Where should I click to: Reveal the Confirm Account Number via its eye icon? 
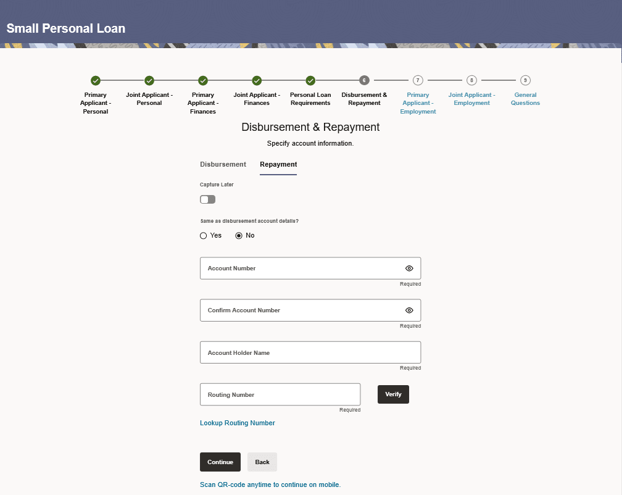click(409, 310)
